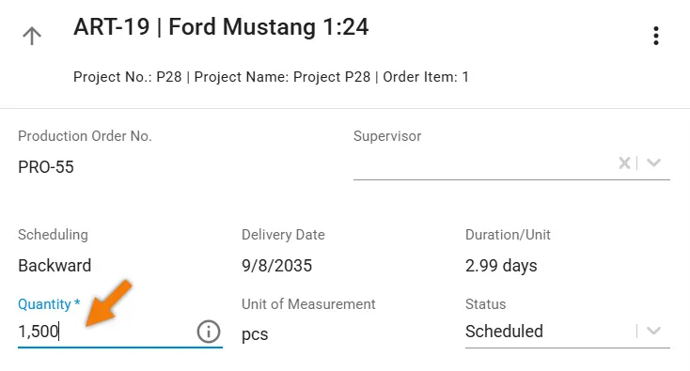Viewport: 690px width, 371px height.
Task: Click the pcs unit of measurement value
Action: pos(255,334)
